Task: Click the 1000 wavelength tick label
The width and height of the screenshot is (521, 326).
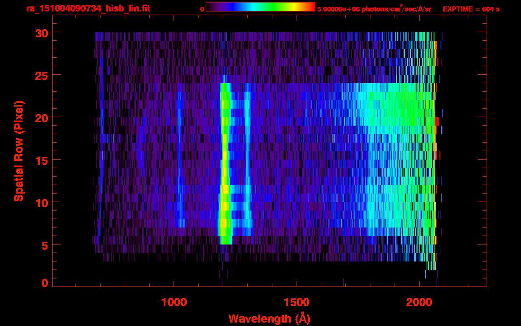Action: 174,302
